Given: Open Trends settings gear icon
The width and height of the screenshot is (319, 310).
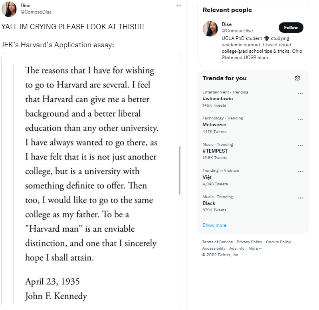Looking at the screenshot, I should (x=297, y=78).
